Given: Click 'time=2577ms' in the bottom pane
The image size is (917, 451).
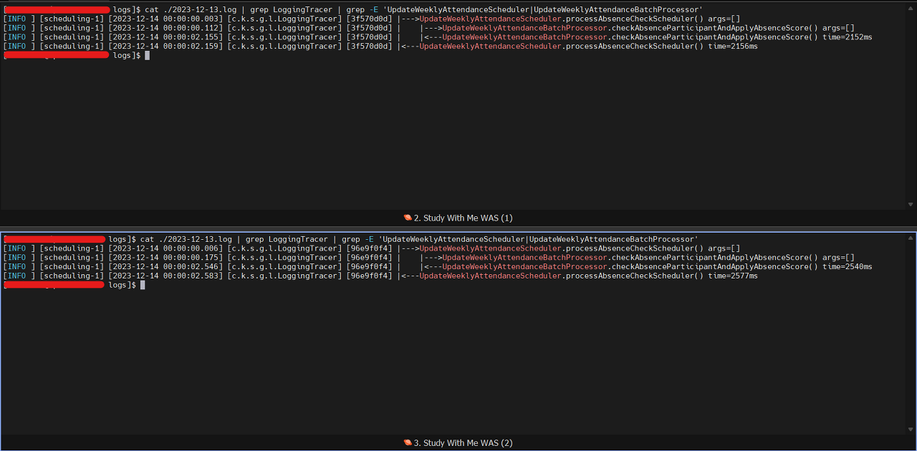Looking at the screenshot, I should tap(733, 276).
